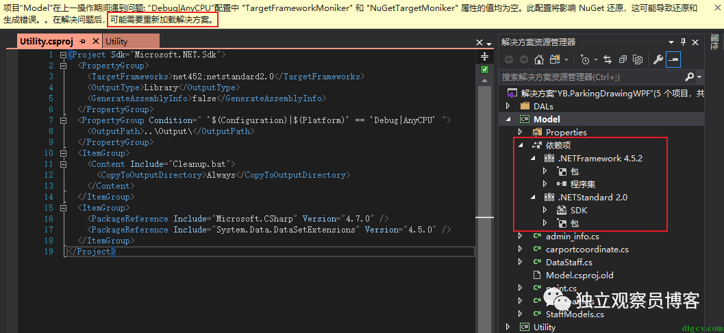Click the Pending Changes filter clock icon
Viewport: 724px width, 333px height.
(x=585, y=59)
